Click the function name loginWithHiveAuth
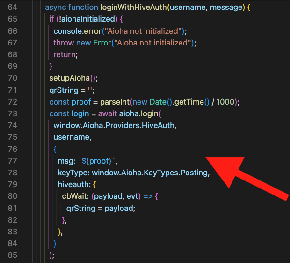Image resolution: width=290 pixels, height=263 pixels. [x=133, y=8]
